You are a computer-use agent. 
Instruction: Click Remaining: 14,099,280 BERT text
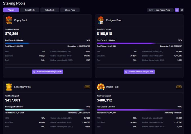click(x=79, y=46)
